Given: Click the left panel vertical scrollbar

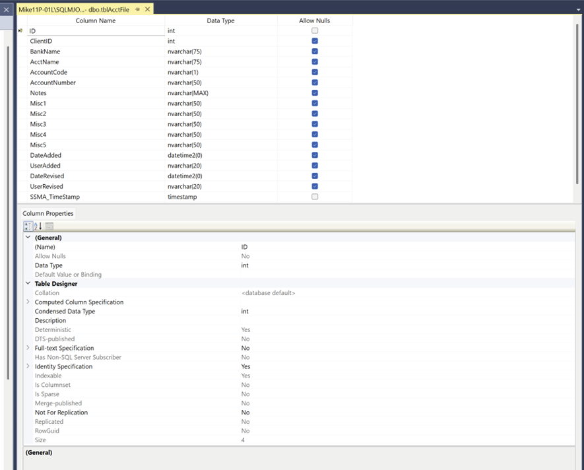Looking at the screenshot, I should pos(8,213).
